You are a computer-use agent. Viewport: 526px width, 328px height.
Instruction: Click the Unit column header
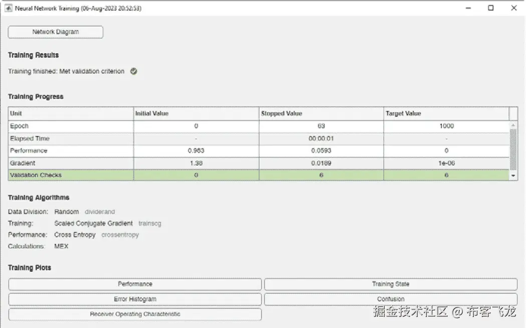coord(70,113)
